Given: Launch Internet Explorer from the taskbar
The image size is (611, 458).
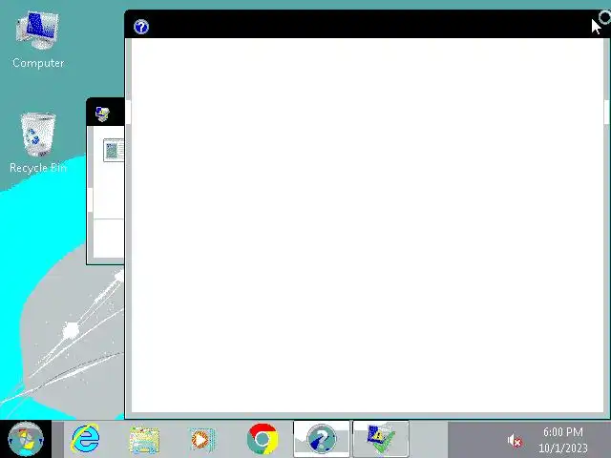Looking at the screenshot, I should pyautogui.click(x=86, y=439).
